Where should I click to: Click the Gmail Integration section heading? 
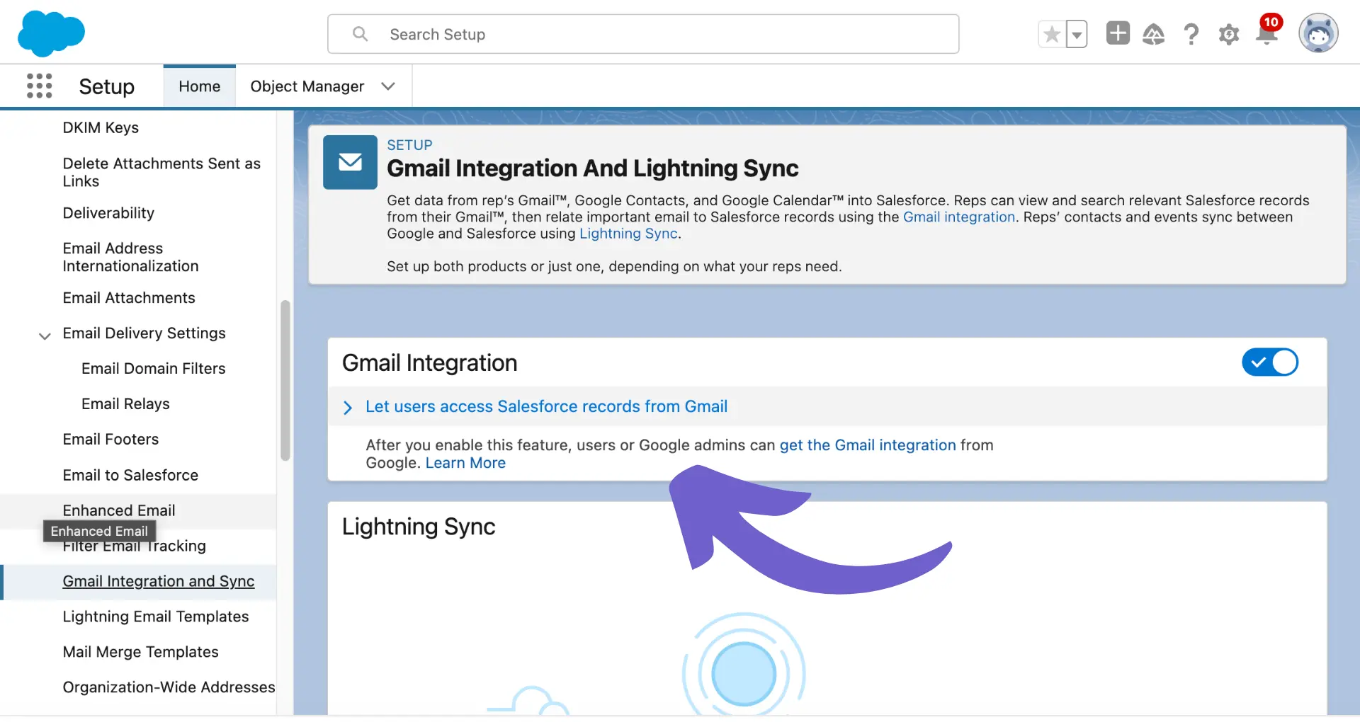click(x=429, y=362)
